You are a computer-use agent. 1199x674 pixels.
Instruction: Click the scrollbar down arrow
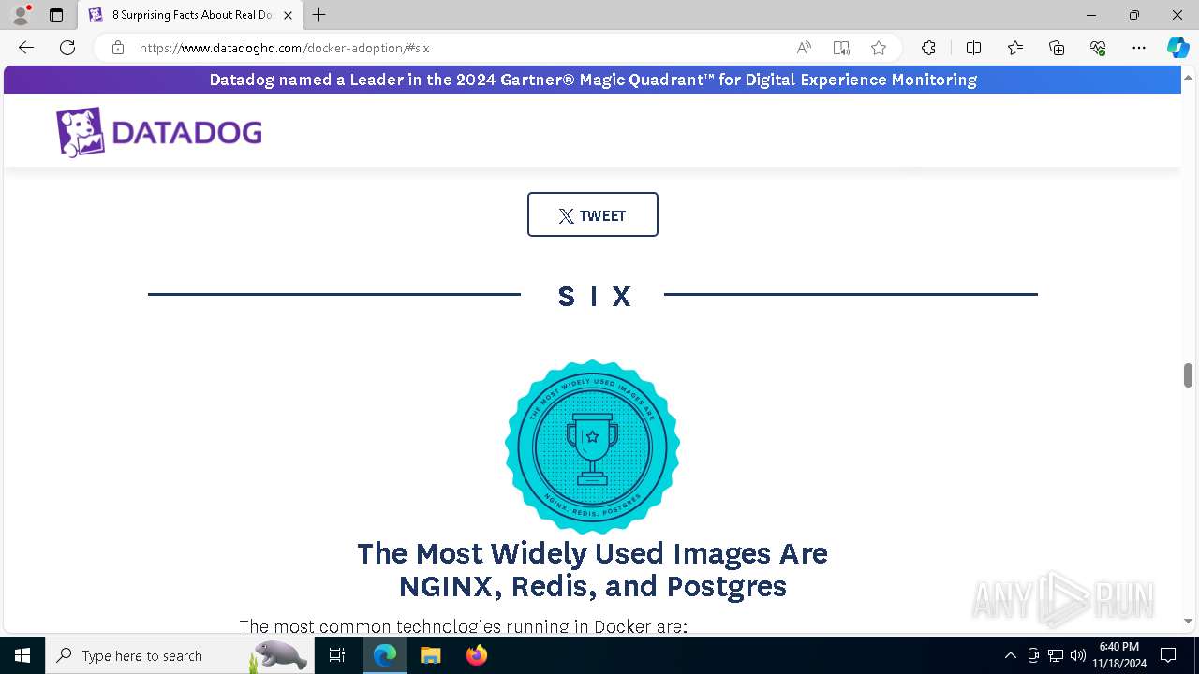click(1188, 621)
